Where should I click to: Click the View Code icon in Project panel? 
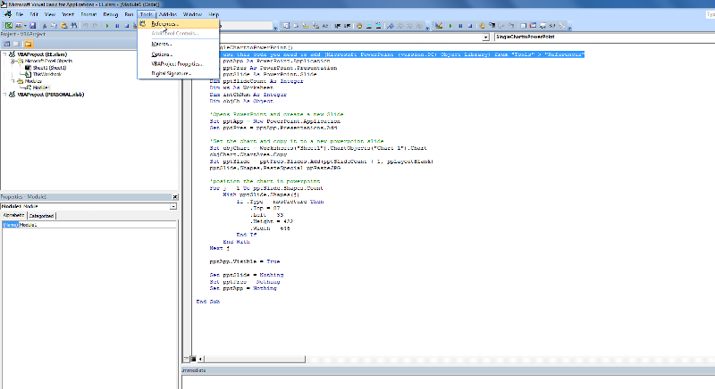pos(7,42)
